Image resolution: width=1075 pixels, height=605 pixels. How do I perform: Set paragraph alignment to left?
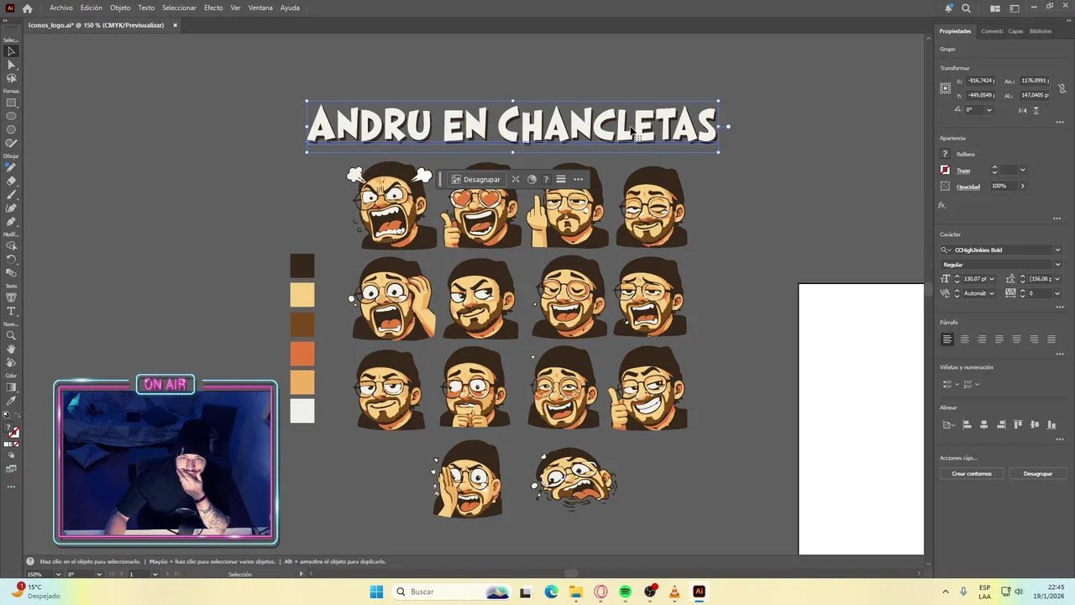[947, 339]
